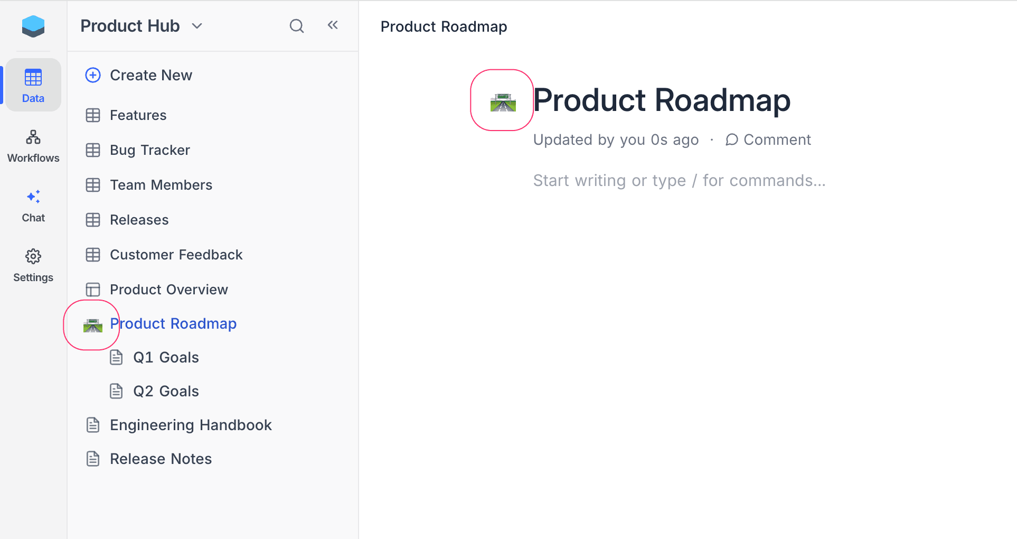Click the table icon next to Customer Feedback
This screenshot has width=1017, height=539.
pyautogui.click(x=93, y=254)
